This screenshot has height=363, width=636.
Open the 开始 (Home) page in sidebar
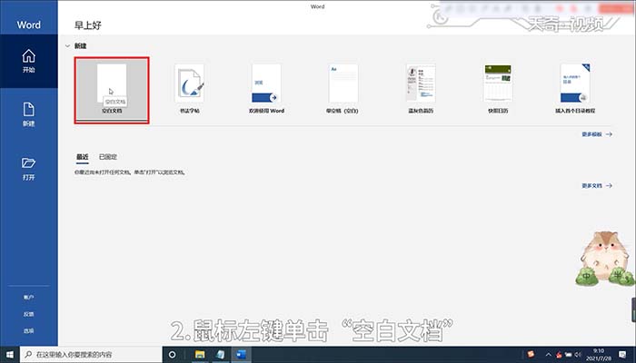pyautogui.click(x=28, y=61)
